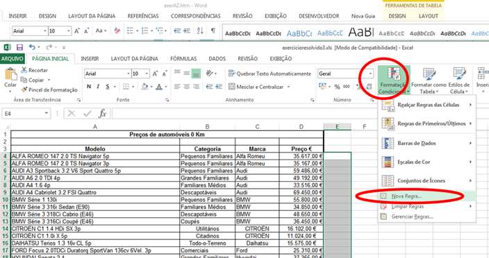Viewport: 489px width, 258px height.
Task: Click the ARQUIVO button
Action: [x=13, y=58]
